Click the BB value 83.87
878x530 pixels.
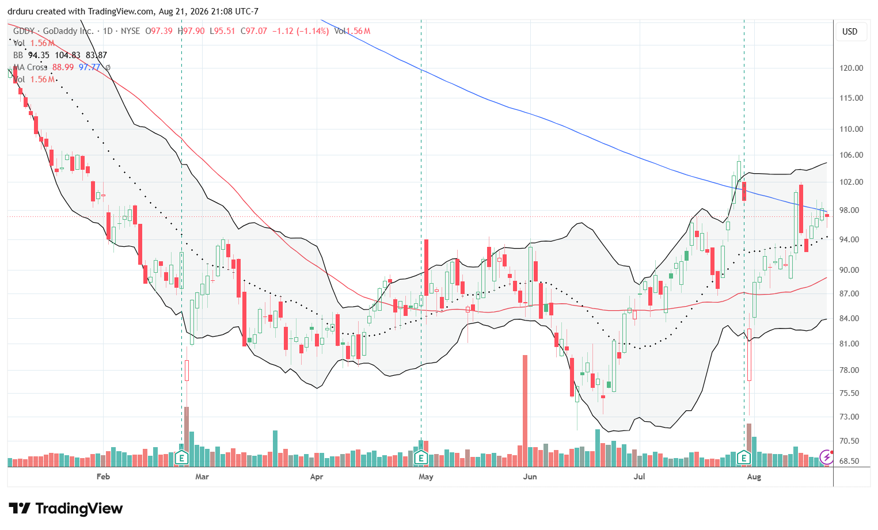click(x=96, y=55)
